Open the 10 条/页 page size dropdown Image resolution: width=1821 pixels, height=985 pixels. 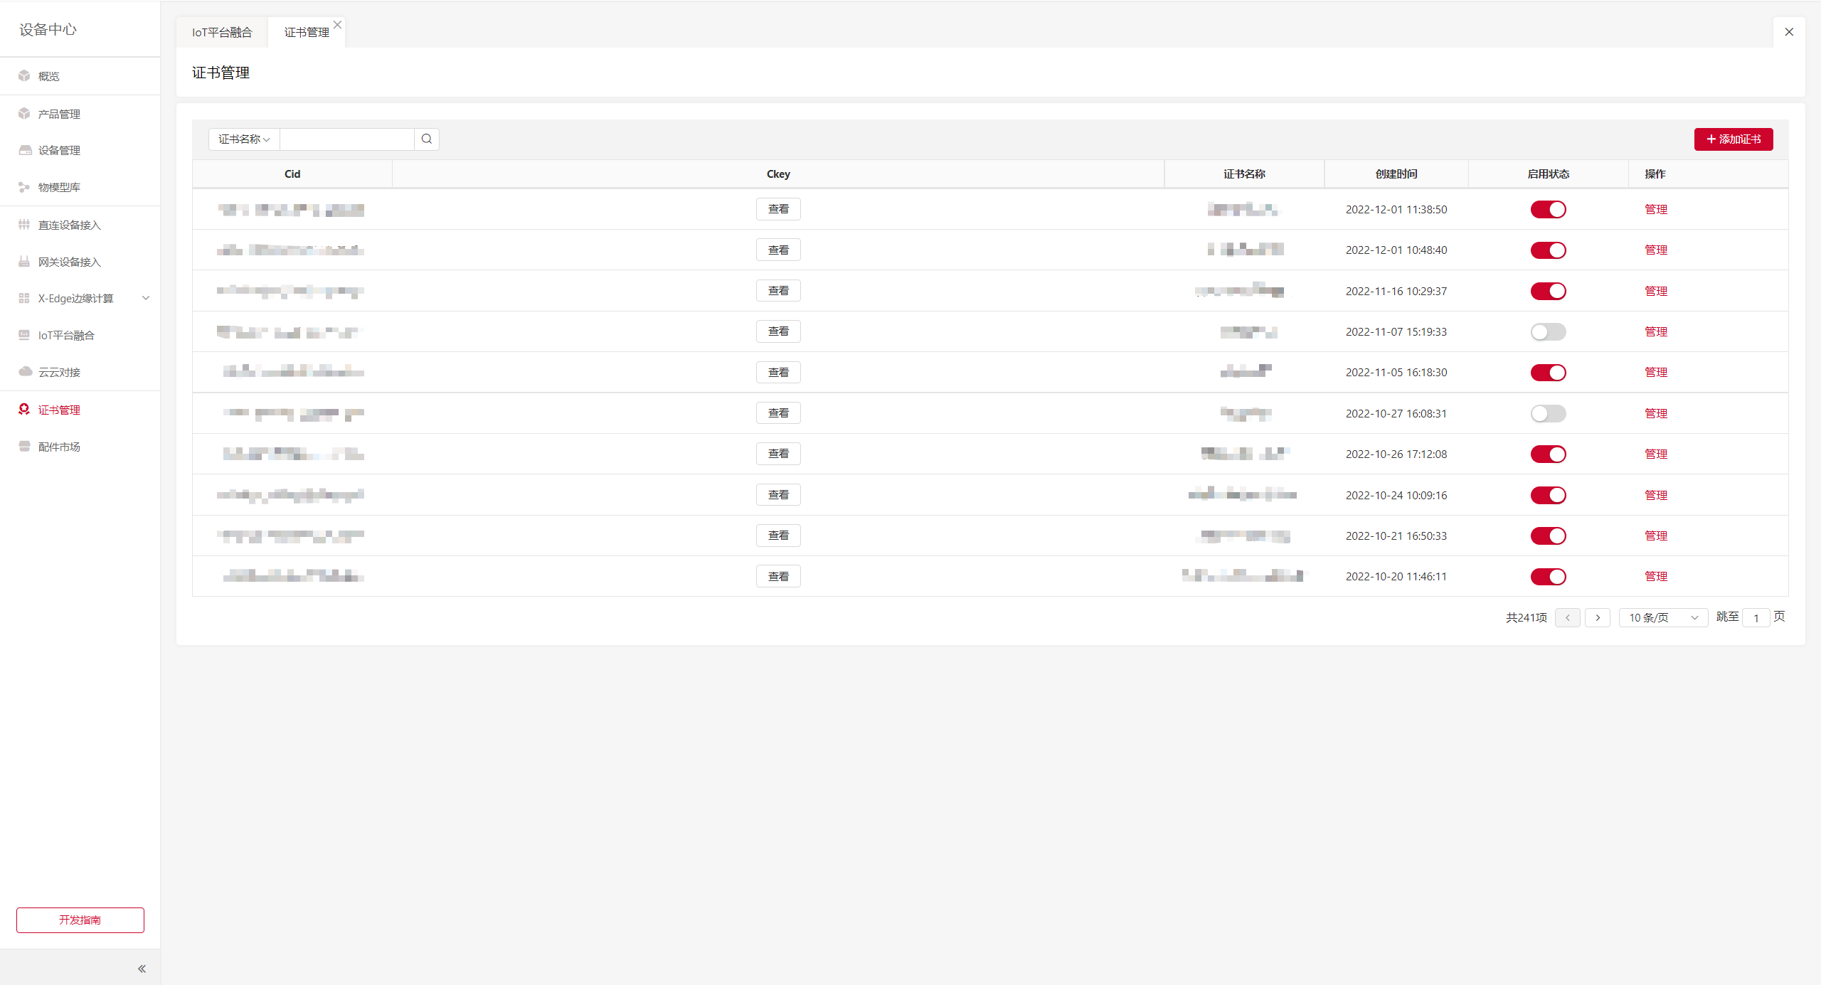(x=1662, y=617)
